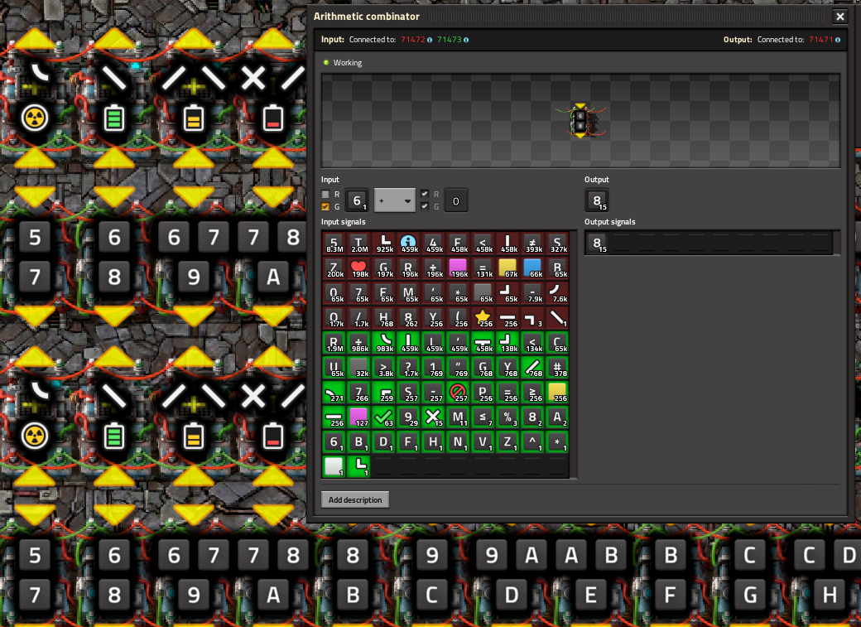Viewport: 861px width, 627px height.
Task: Click the 9 signal showing 29
Action: (408, 417)
